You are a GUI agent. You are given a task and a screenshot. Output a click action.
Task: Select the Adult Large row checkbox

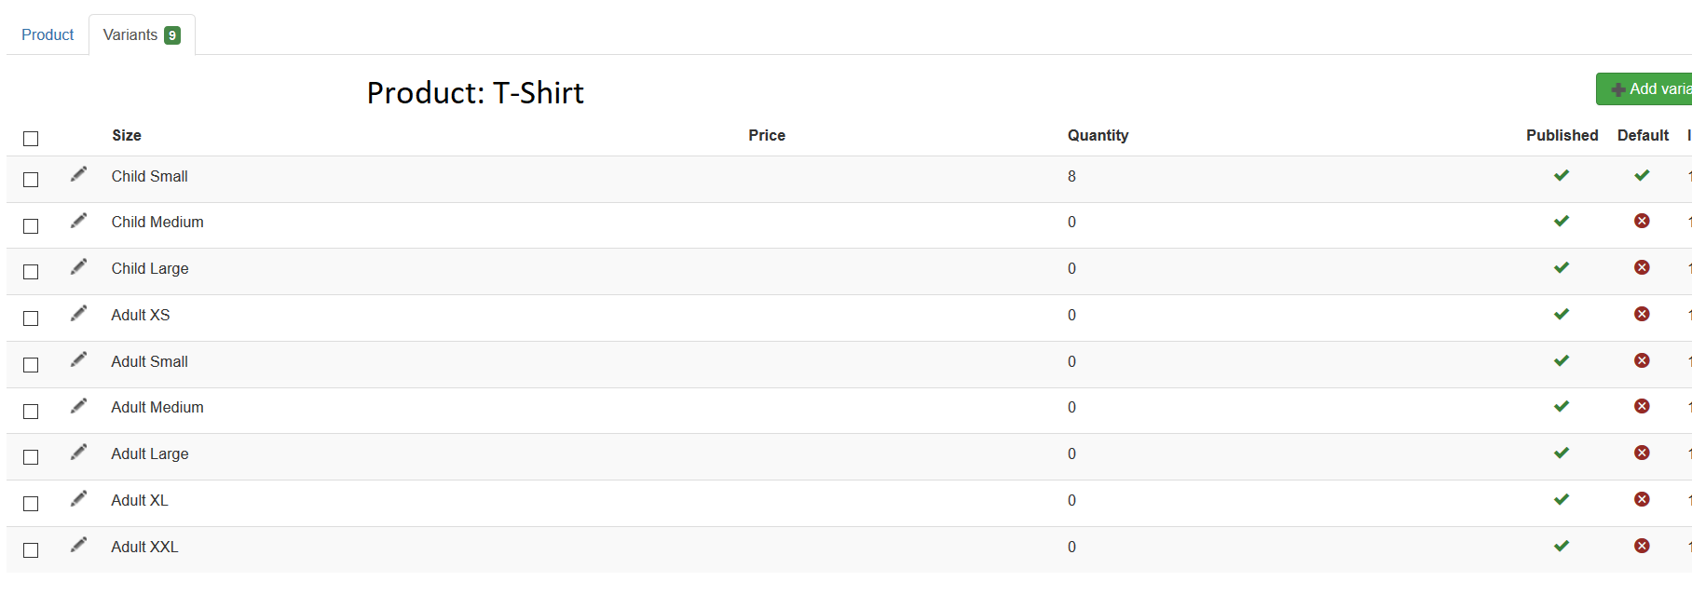(x=31, y=457)
